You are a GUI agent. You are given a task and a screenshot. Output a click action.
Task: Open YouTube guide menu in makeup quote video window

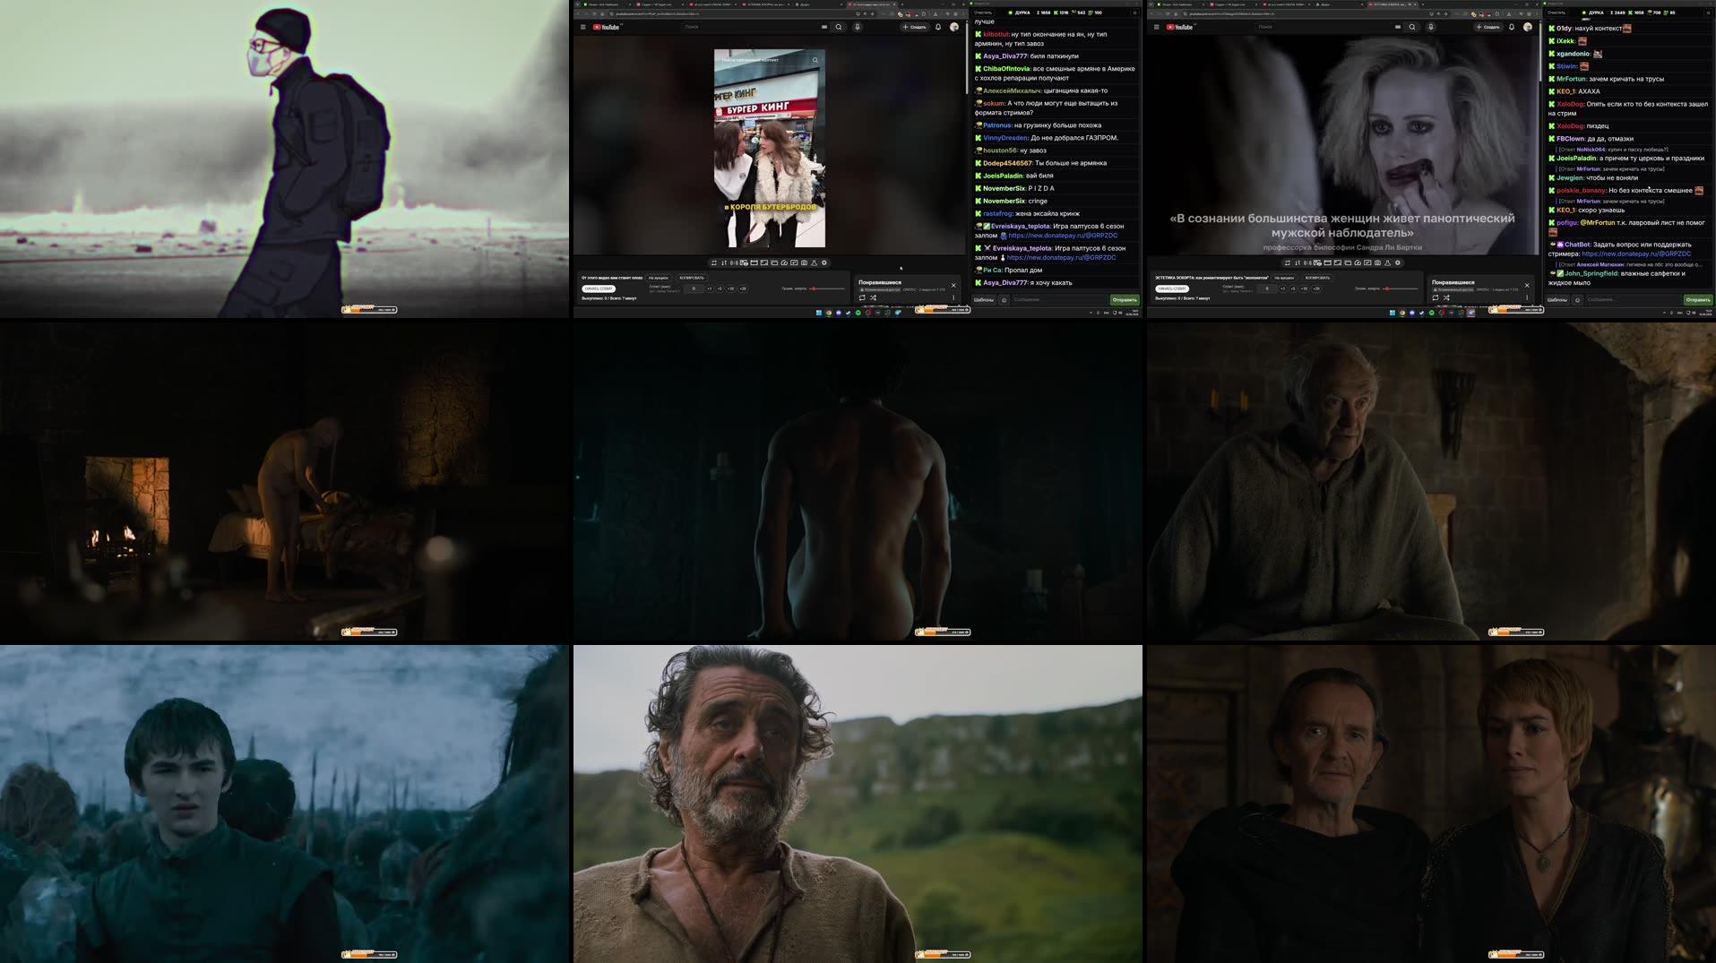tap(1156, 27)
